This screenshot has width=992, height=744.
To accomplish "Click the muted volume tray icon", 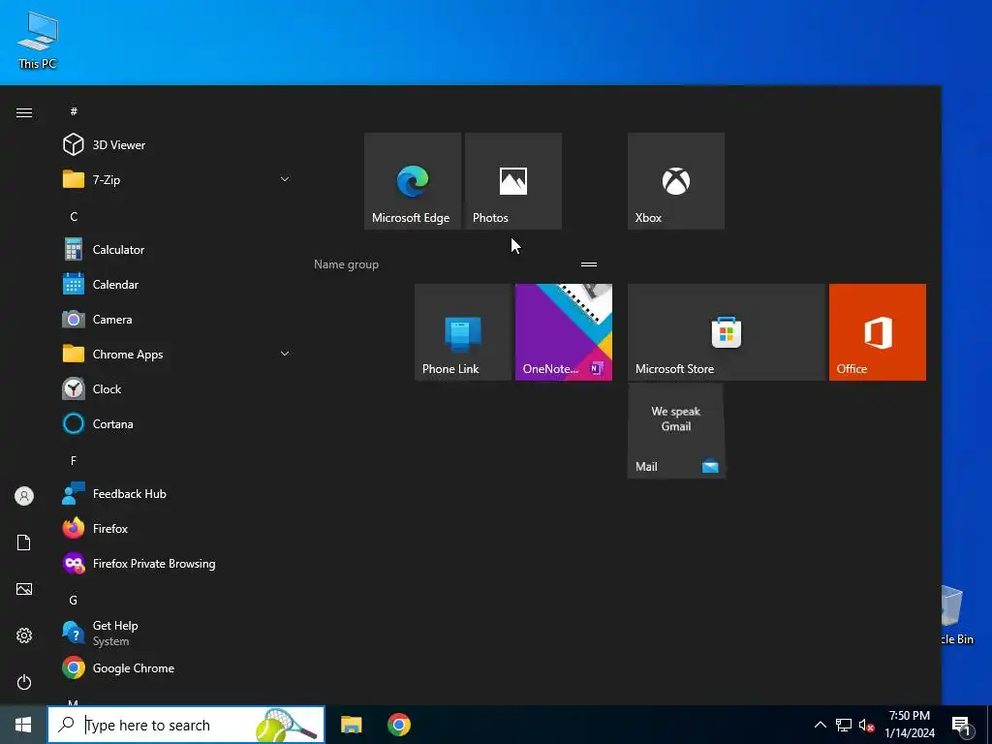I will (x=867, y=726).
